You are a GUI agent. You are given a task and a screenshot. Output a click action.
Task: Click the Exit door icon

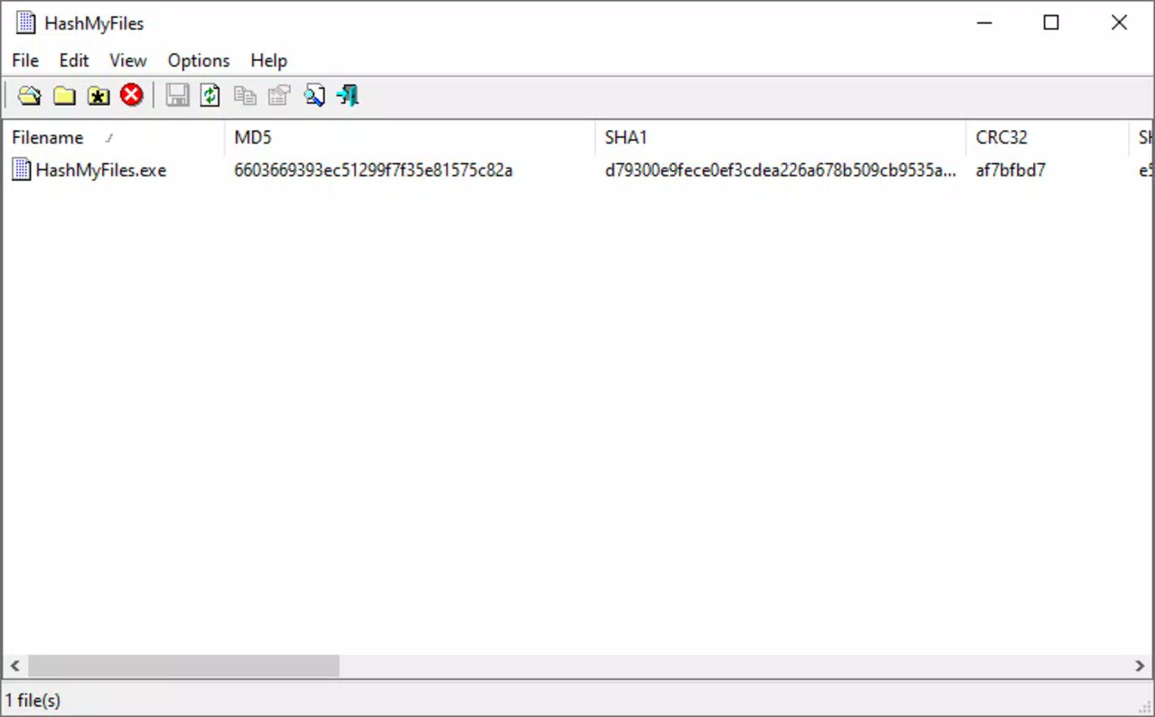tap(348, 95)
